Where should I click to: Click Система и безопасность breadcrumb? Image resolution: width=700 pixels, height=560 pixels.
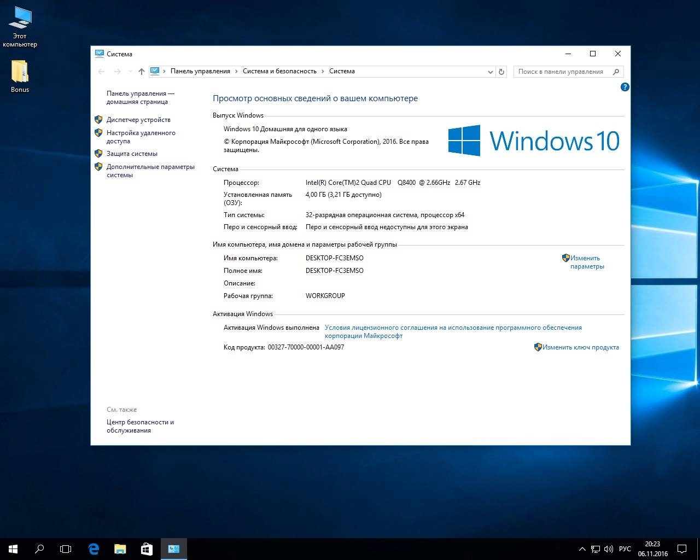click(x=279, y=71)
